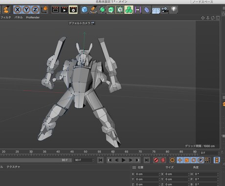Screen dimensions: 225x186
Task: Click the preview range 90 F slider
Action: point(36,160)
